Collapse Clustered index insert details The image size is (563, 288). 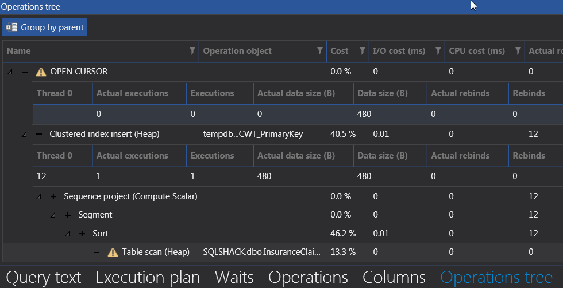click(x=39, y=135)
